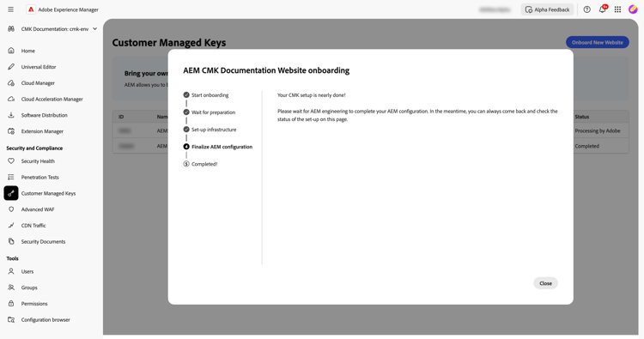Click the Processing by Adobe status cell

[598, 130]
